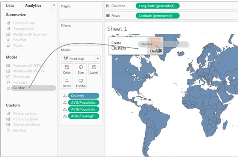238x159 pixels.
Task: Select Median with Quartiles icon
Action: click(x=8, y=34)
